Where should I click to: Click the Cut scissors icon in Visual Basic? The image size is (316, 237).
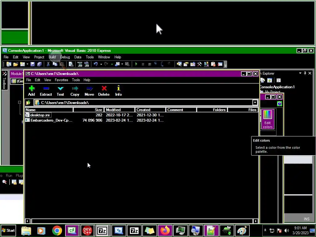[x=48, y=64]
